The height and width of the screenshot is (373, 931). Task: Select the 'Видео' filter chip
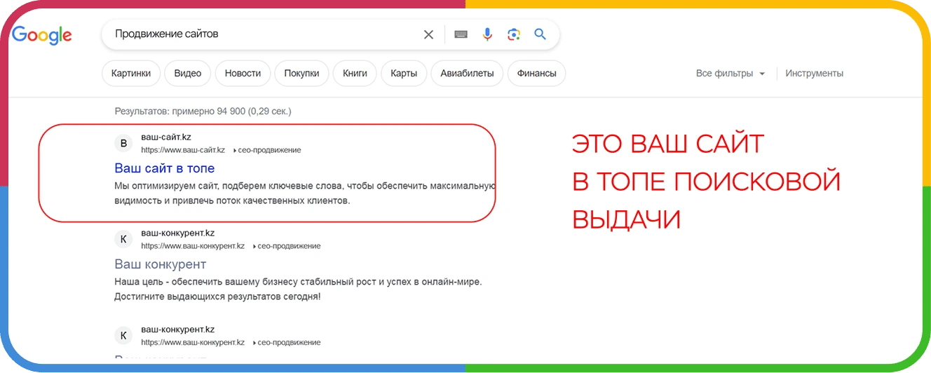click(188, 73)
